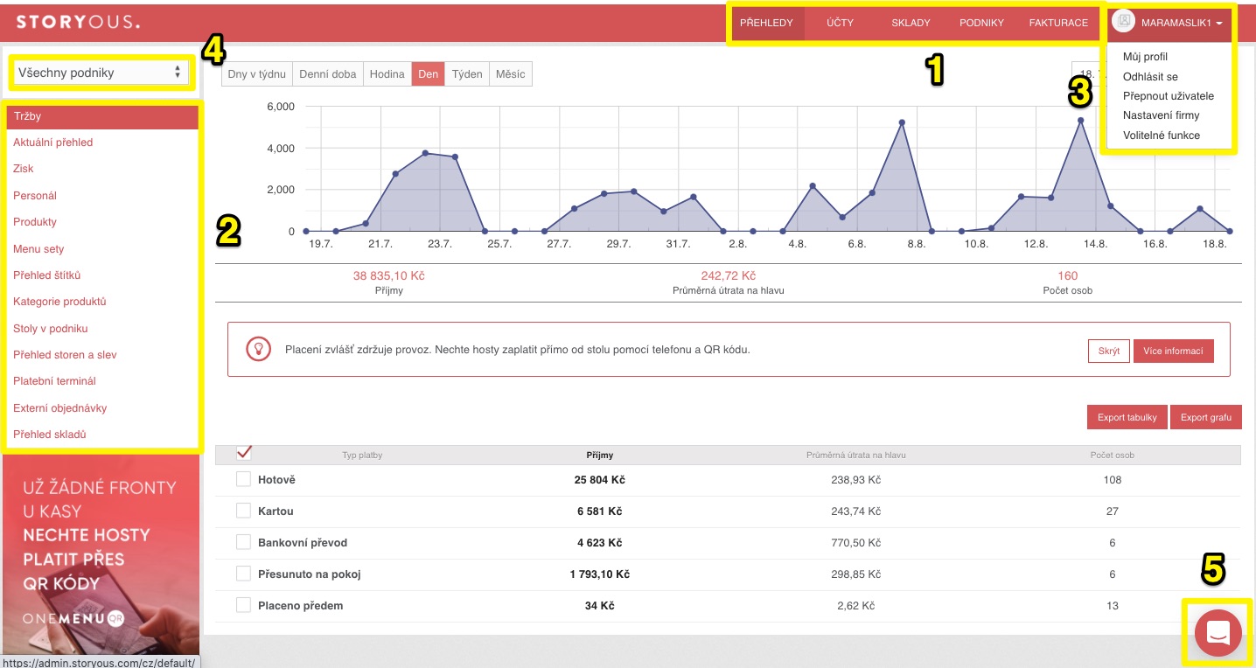Group the chart by Měsíc
The width and height of the screenshot is (1256, 668).
[511, 74]
